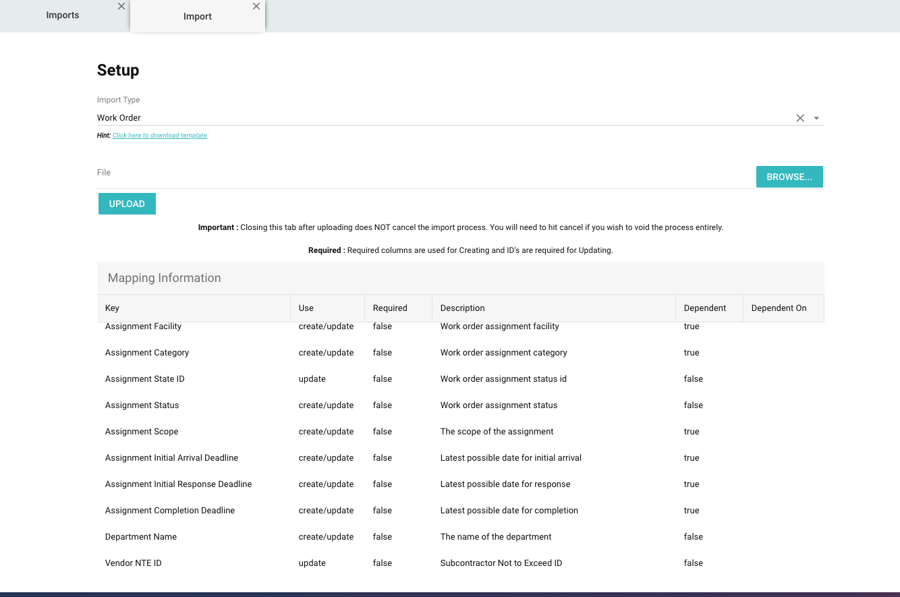Close the Import tab
Screen dimensions: 900x597
pos(256,6)
